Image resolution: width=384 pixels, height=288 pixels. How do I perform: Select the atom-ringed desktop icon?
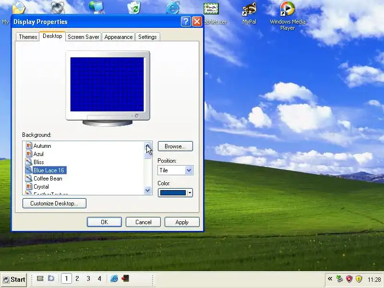pos(57,7)
